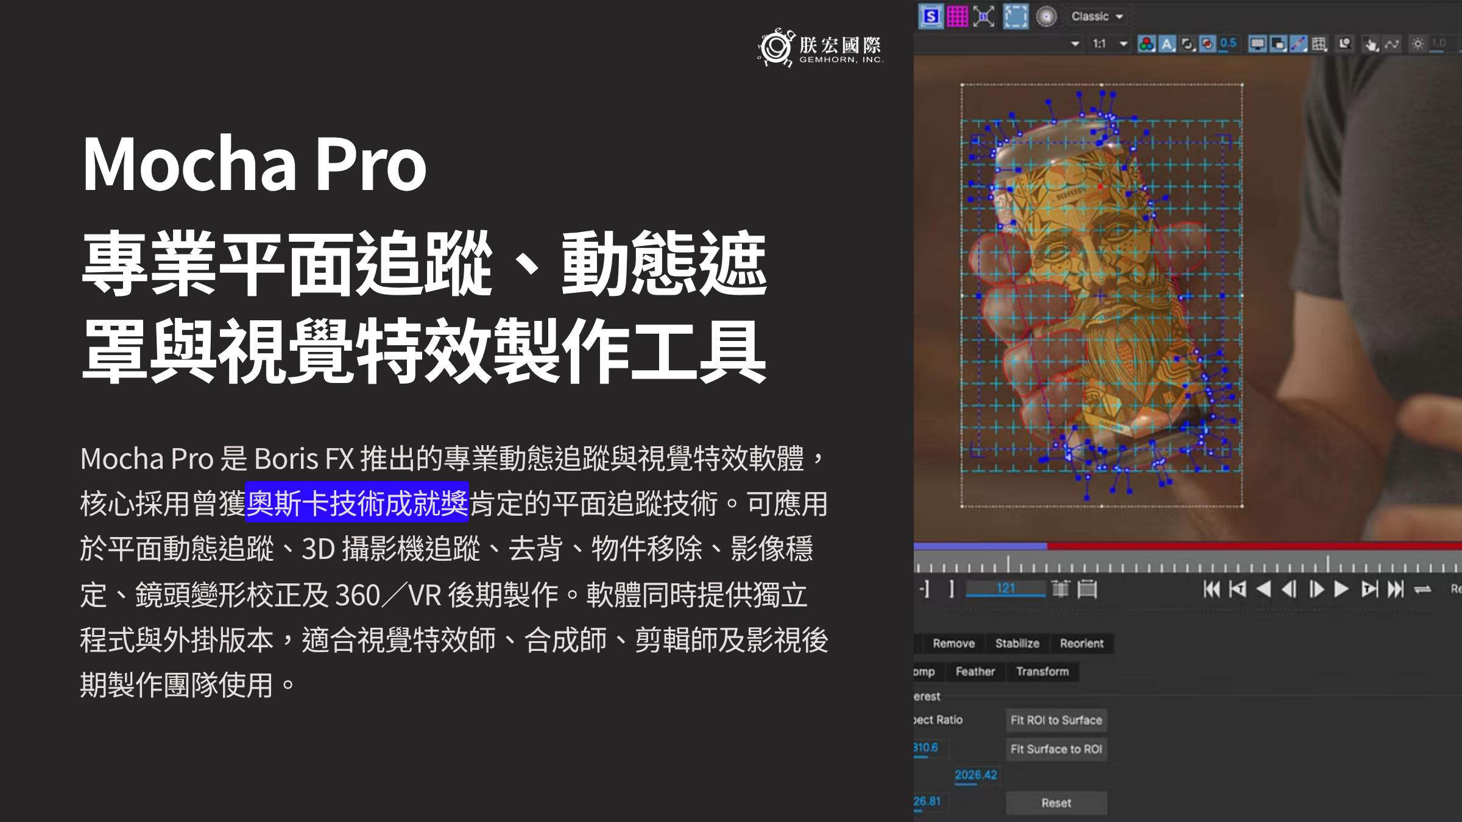Click the hand pointer Stabilize view icon
Screen dimensions: 1462x822
coord(1371,44)
